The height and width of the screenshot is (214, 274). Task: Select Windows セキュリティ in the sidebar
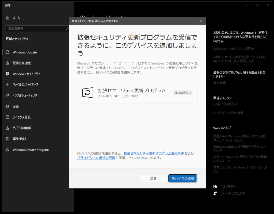26,74
